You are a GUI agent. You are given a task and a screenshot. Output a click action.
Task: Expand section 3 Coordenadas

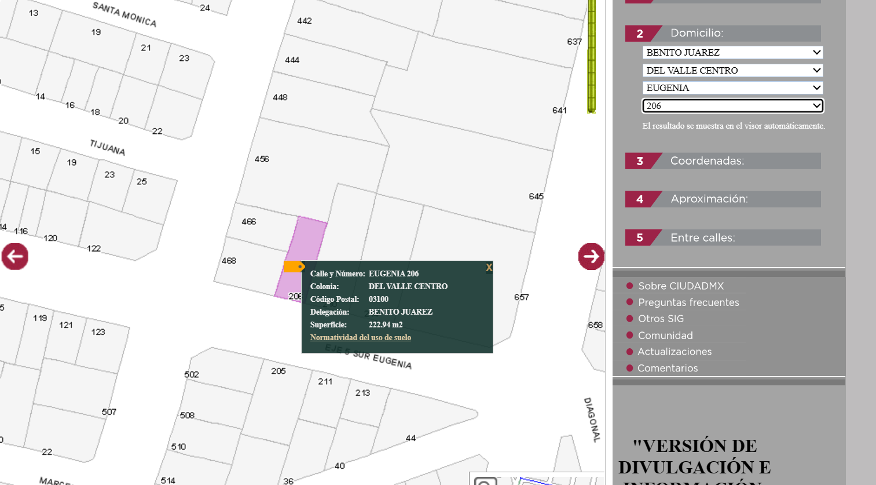coord(723,161)
